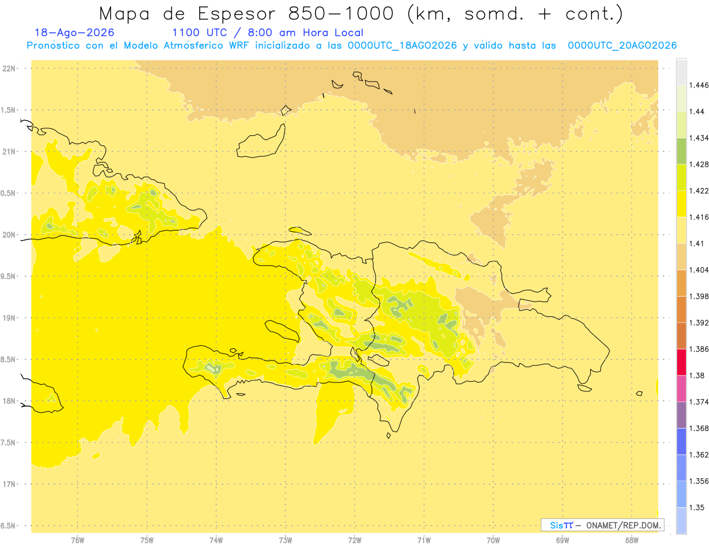Click the date label '18-Ago-2026'
This screenshot has height=548, width=709.
pos(74,33)
